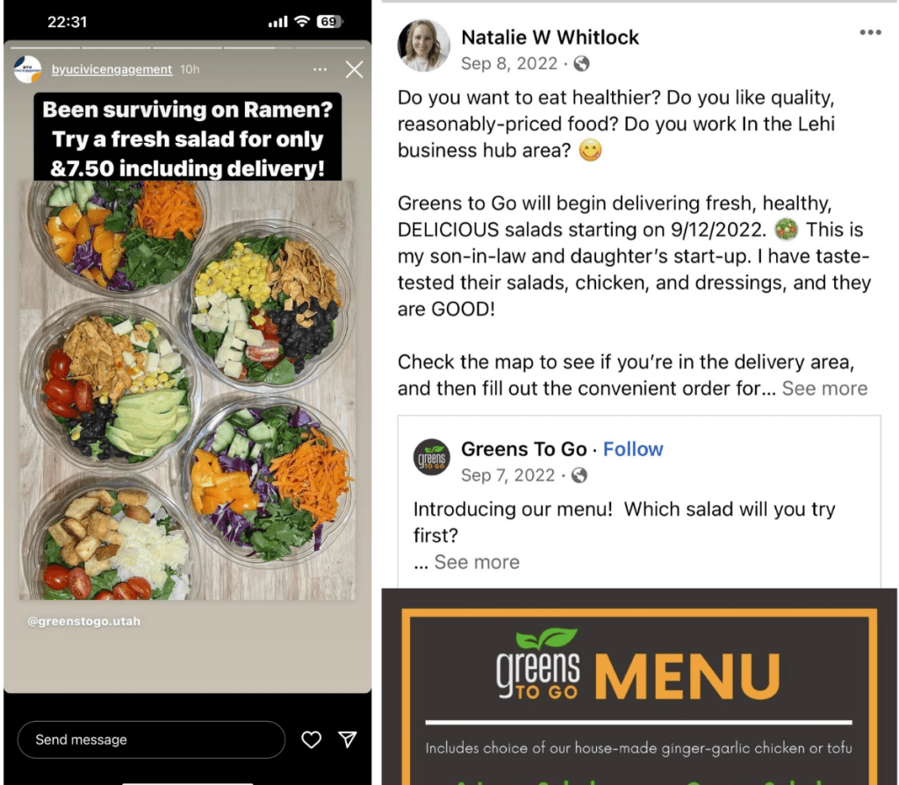
Task: Open the byucivicengagement username link
Action: (111, 69)
